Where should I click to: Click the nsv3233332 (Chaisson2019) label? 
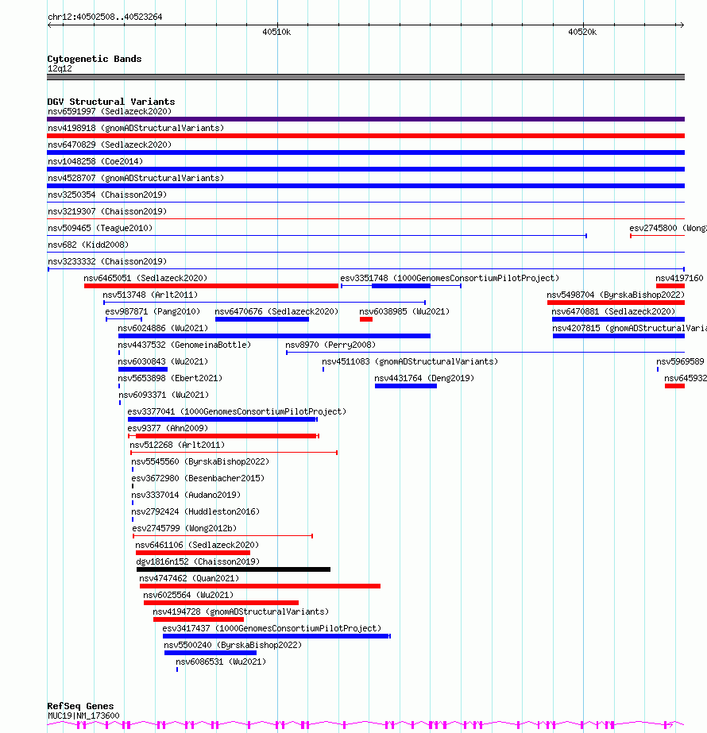(107, 261)
